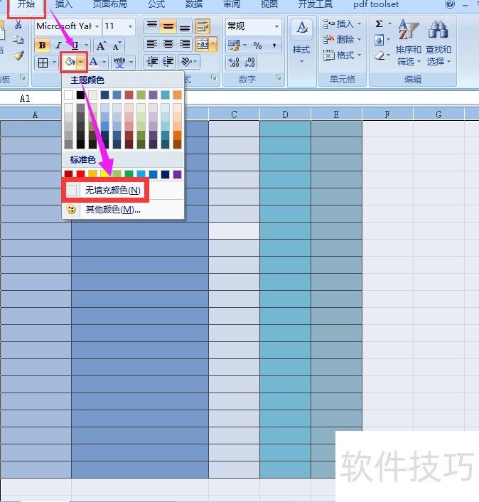
Task: Apply Comma Style
Action: click(274, 46)
